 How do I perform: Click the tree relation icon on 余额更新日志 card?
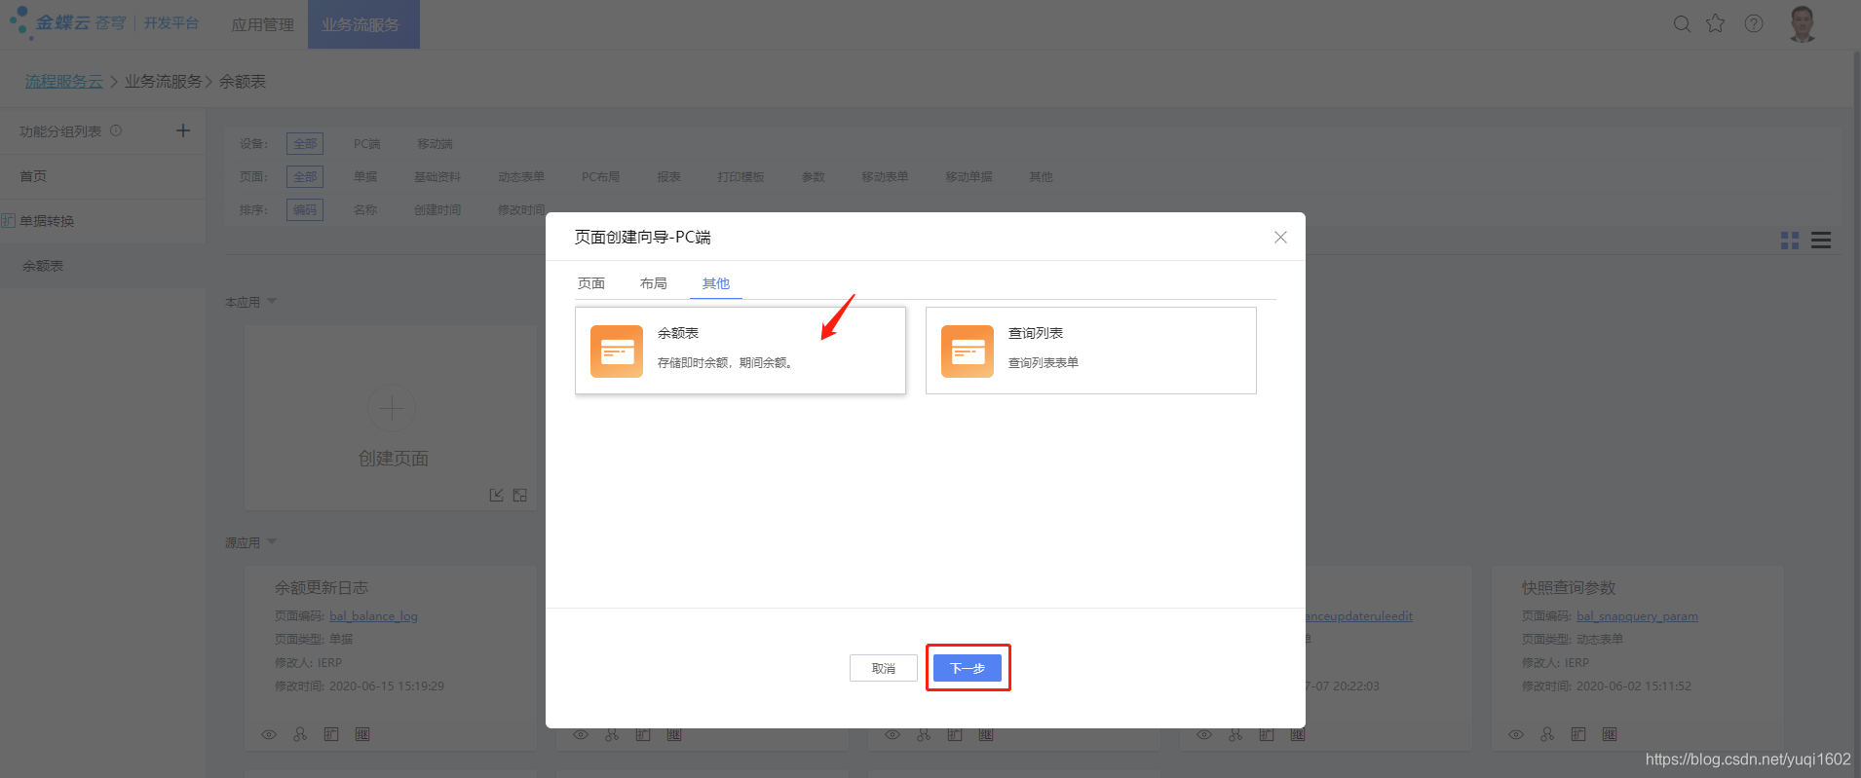point(300,734)
